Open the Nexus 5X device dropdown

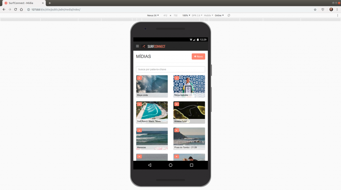(x=153, y=15)
